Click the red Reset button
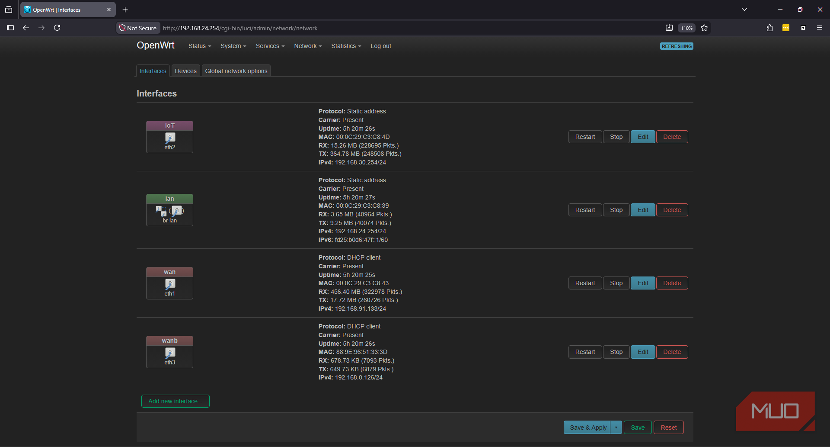 pos(669,428)
